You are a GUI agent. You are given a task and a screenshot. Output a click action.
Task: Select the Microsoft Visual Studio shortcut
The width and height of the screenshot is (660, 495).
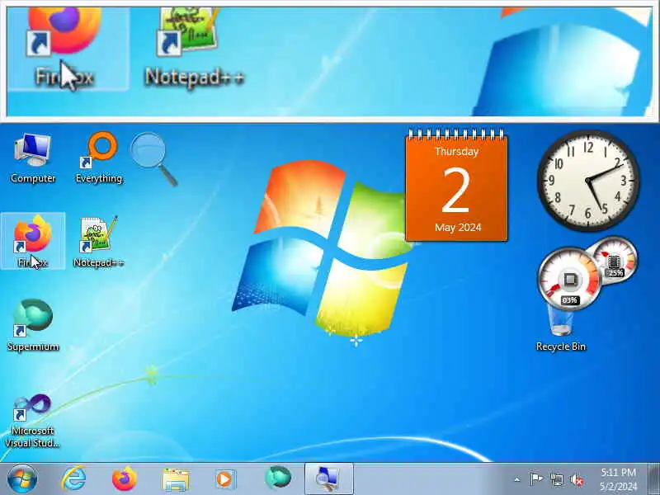(33, 421)
